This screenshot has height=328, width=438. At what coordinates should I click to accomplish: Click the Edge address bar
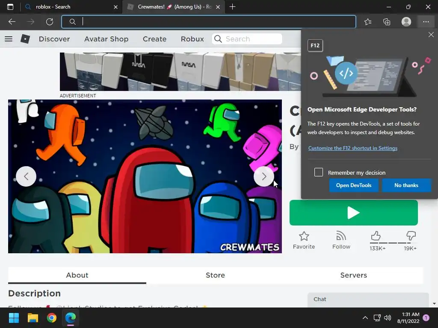(x=209, y=22)
